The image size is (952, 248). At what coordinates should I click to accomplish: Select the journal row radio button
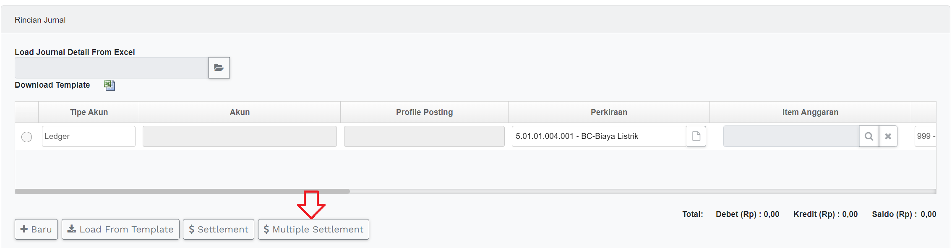26,137
